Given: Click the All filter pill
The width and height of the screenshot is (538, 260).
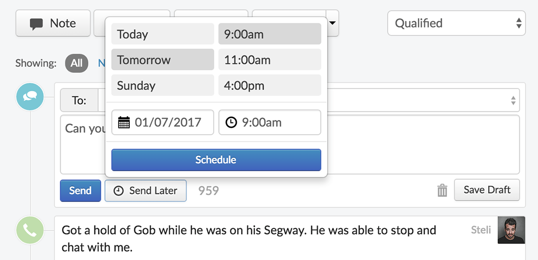Looking at the screenshot, I should (x=76, y=63).
